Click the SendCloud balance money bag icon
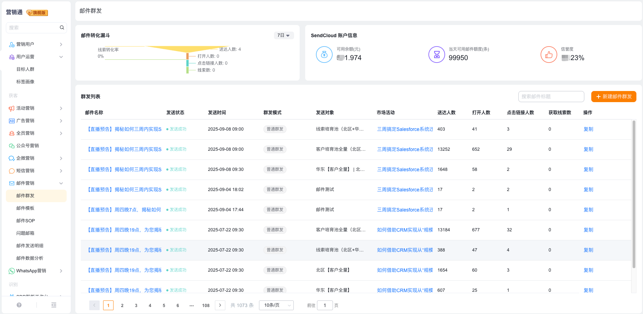This screenshot has width=643, height=314. click(x=324, y=55)
